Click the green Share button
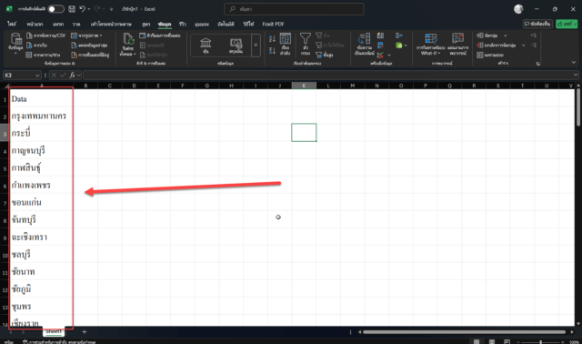This screenshot has width=582, height=344. (567, 24)
